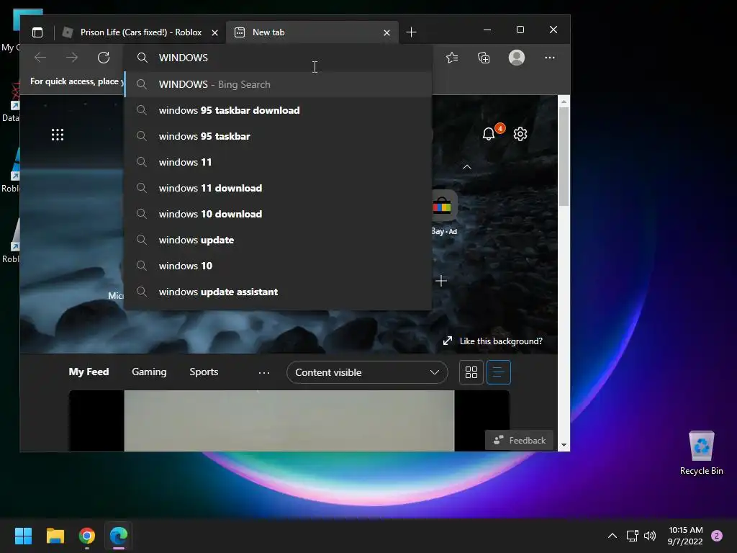Choose suggestion windows 95 taskbar download

[279, 110]
